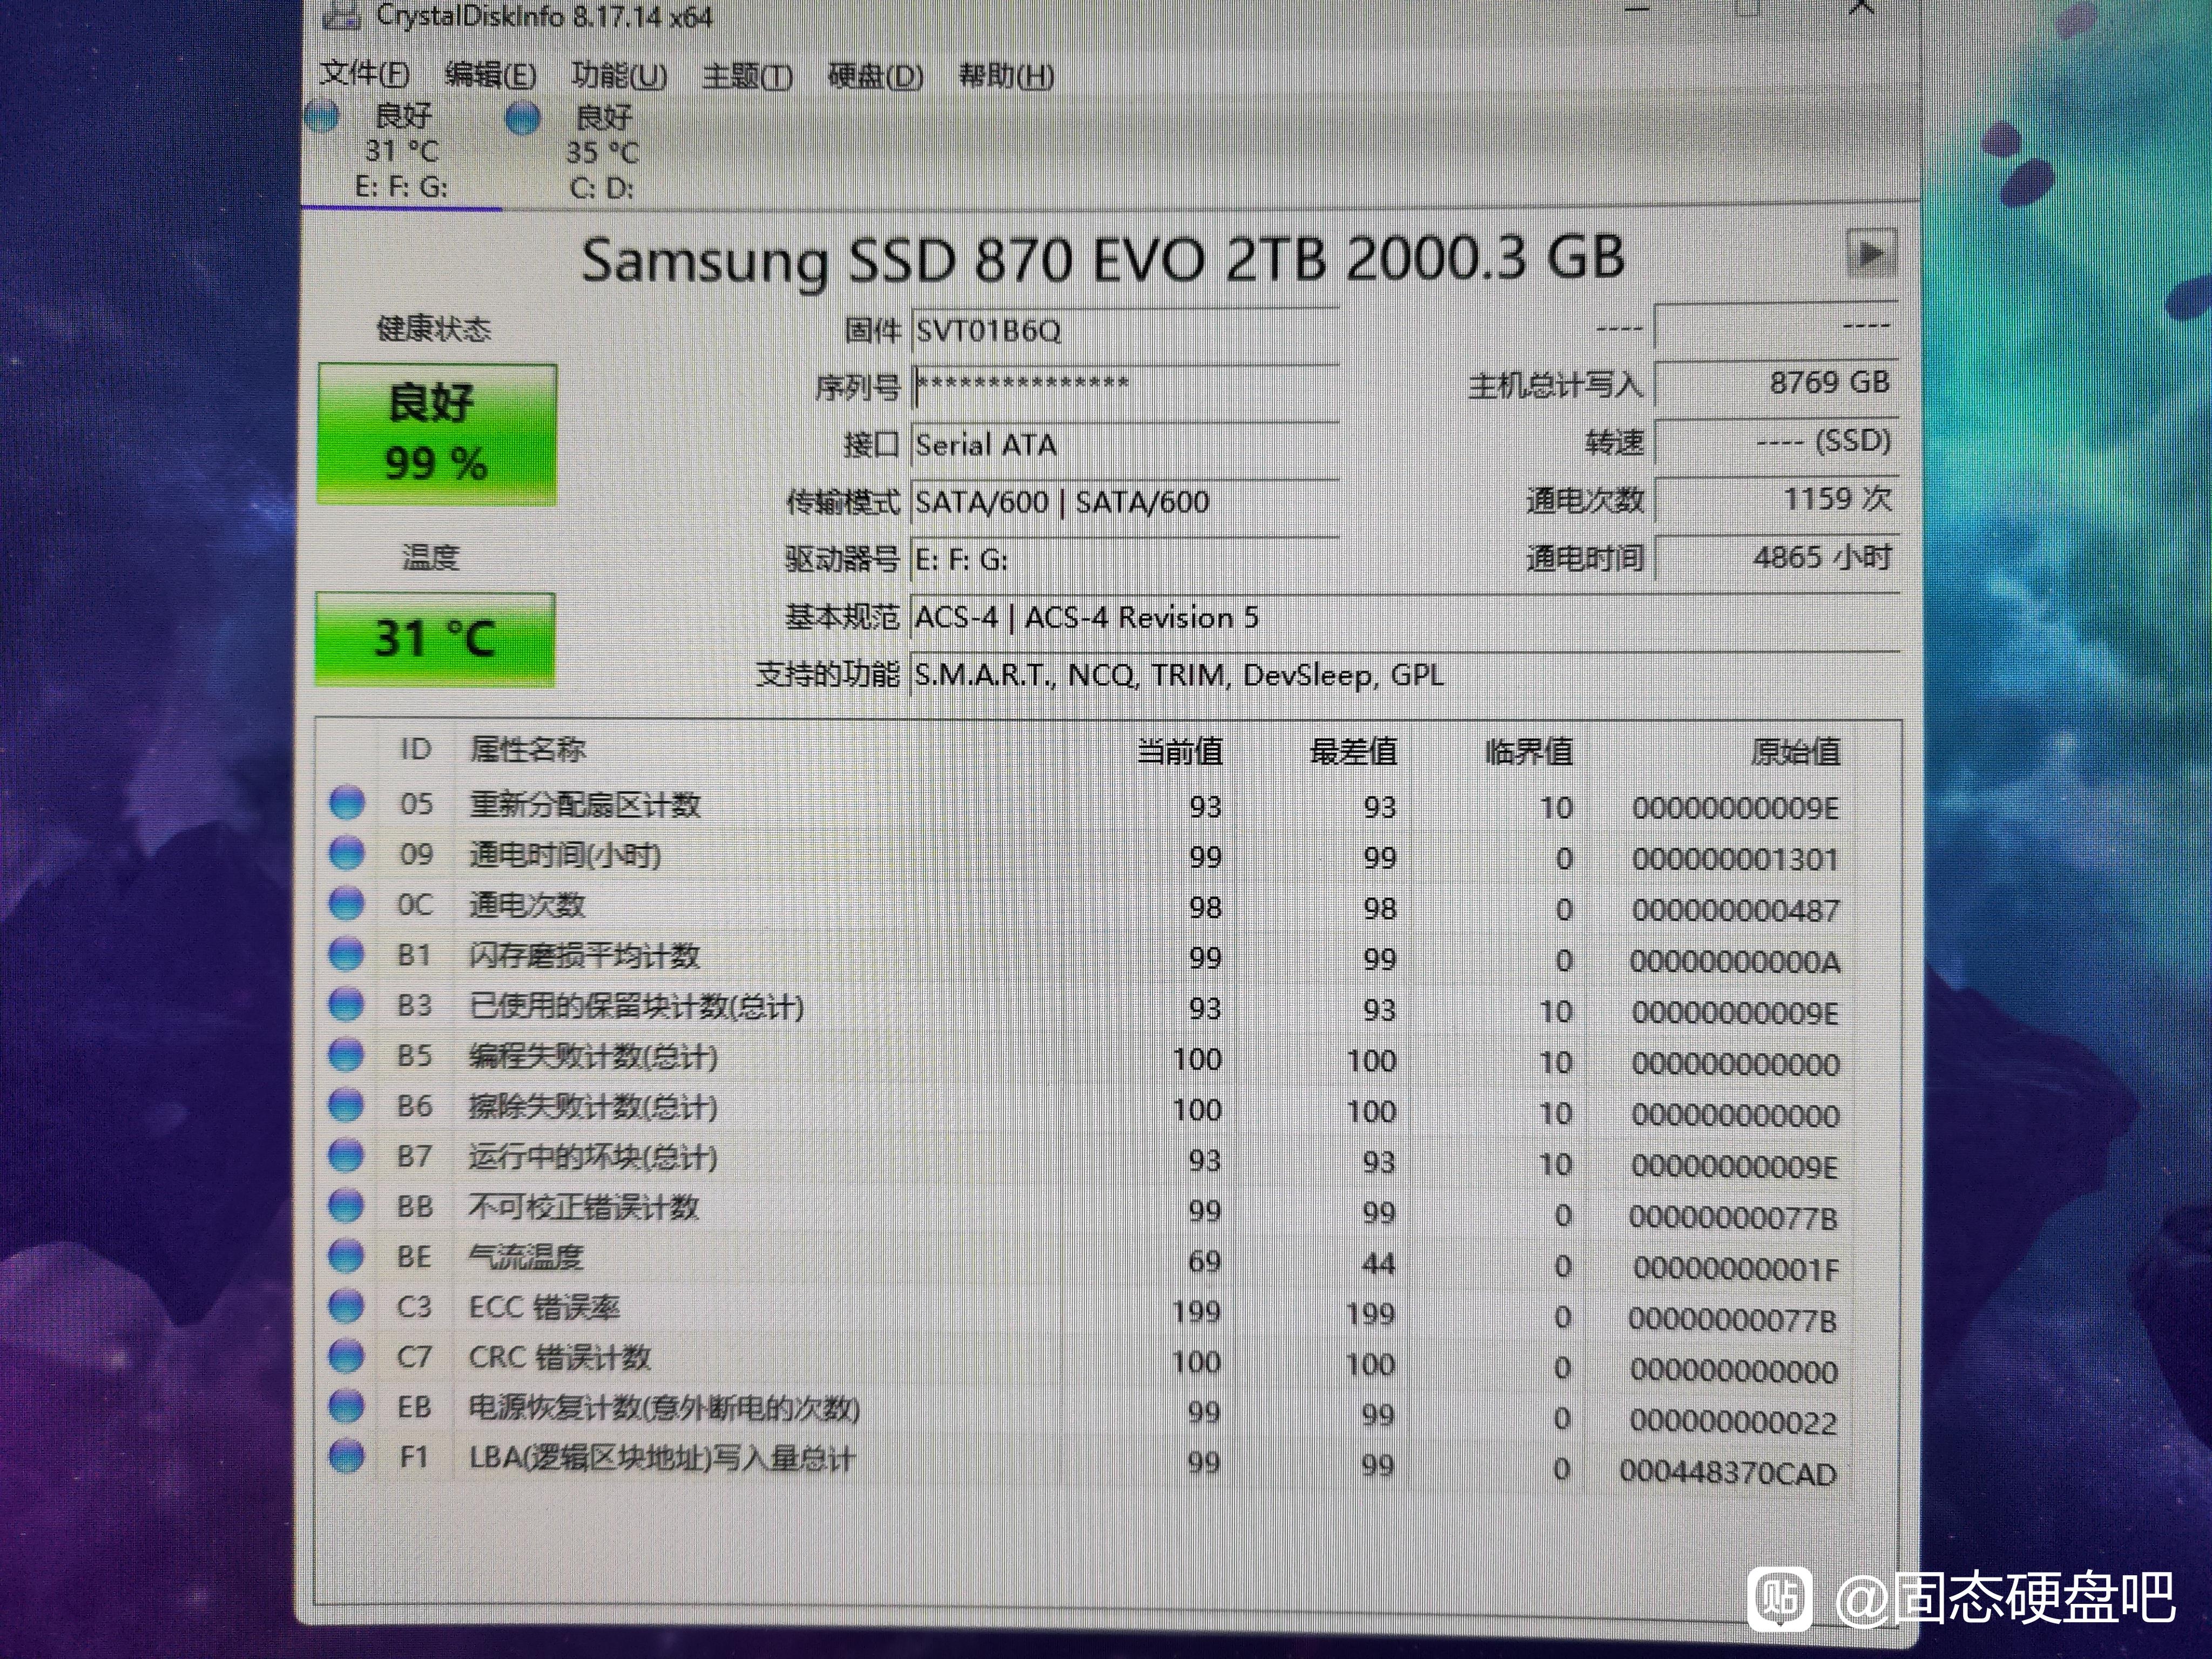Image resolution: width=2212 pixels, height=1659 pixels.
Task: Click the power-on hours value 4865 小时
Action: 1776,557
